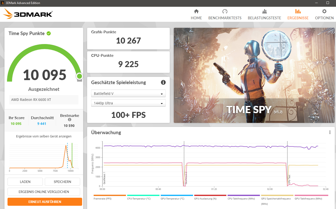Image resolution: width=336 pixels, height=209 pixels.
Task: Open info icon next to Geschätzte Spieleleistung
Action: [x=163, y=82]
